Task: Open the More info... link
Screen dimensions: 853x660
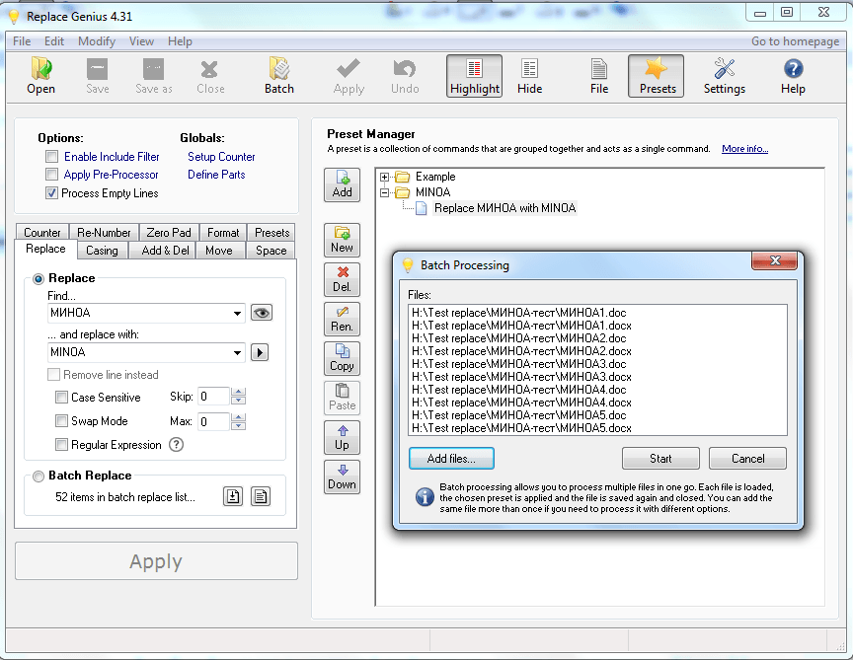Action: pyautogui.click(x=744, y=149)
